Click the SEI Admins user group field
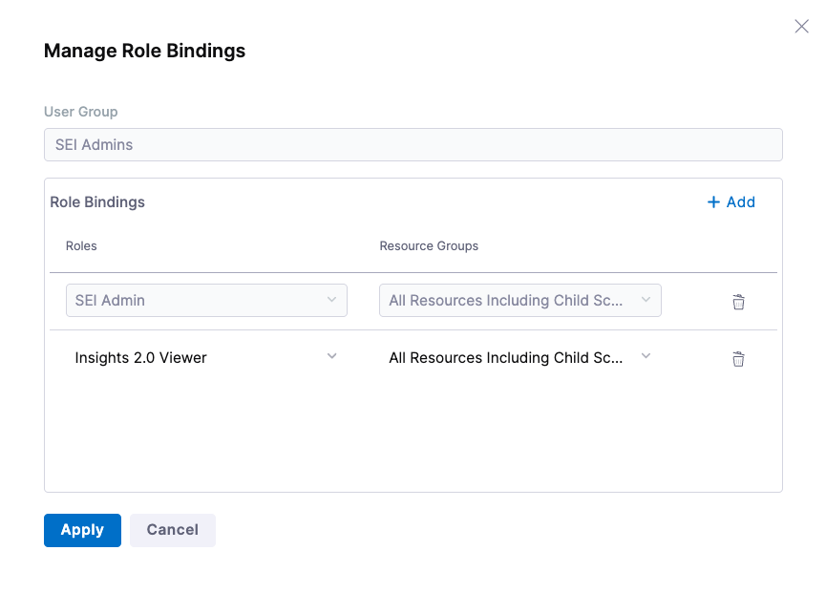The width and height of the screenshot is (826, 593). click(413, 145)
